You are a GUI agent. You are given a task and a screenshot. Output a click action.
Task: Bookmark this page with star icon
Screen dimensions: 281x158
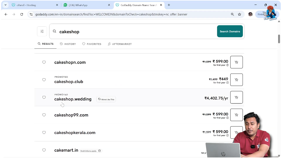point(239,14)
